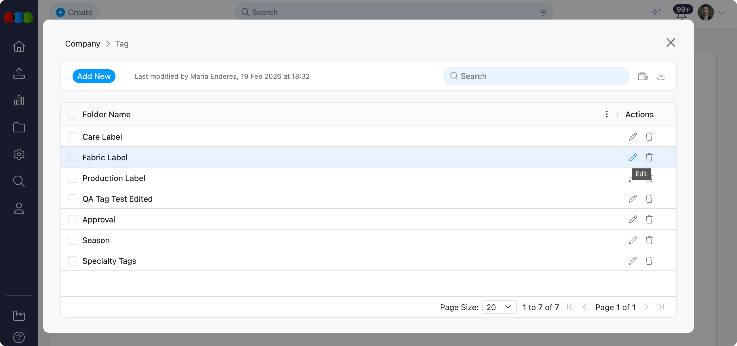737x346 pixels.
Task: Delete the Care Label folder
Action: coord(649,137)
